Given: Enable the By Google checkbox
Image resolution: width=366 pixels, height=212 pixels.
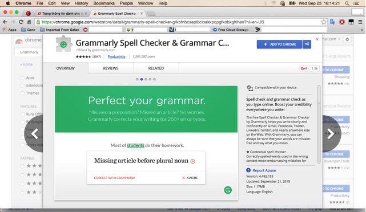Looking at the screenshot, I should [x=23, y=122].
